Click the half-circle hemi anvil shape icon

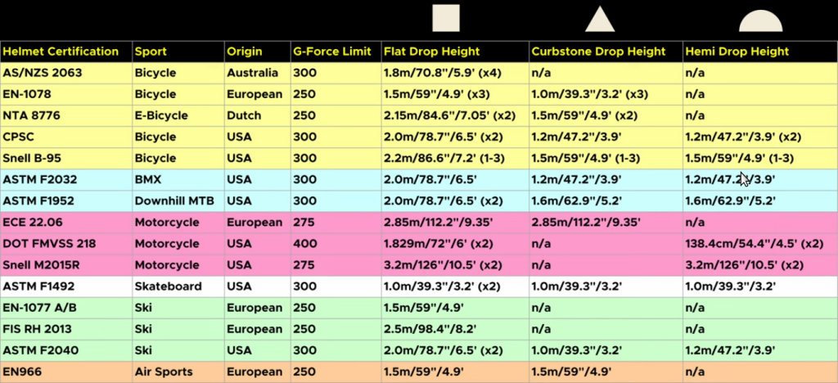(x=760, y=20)
